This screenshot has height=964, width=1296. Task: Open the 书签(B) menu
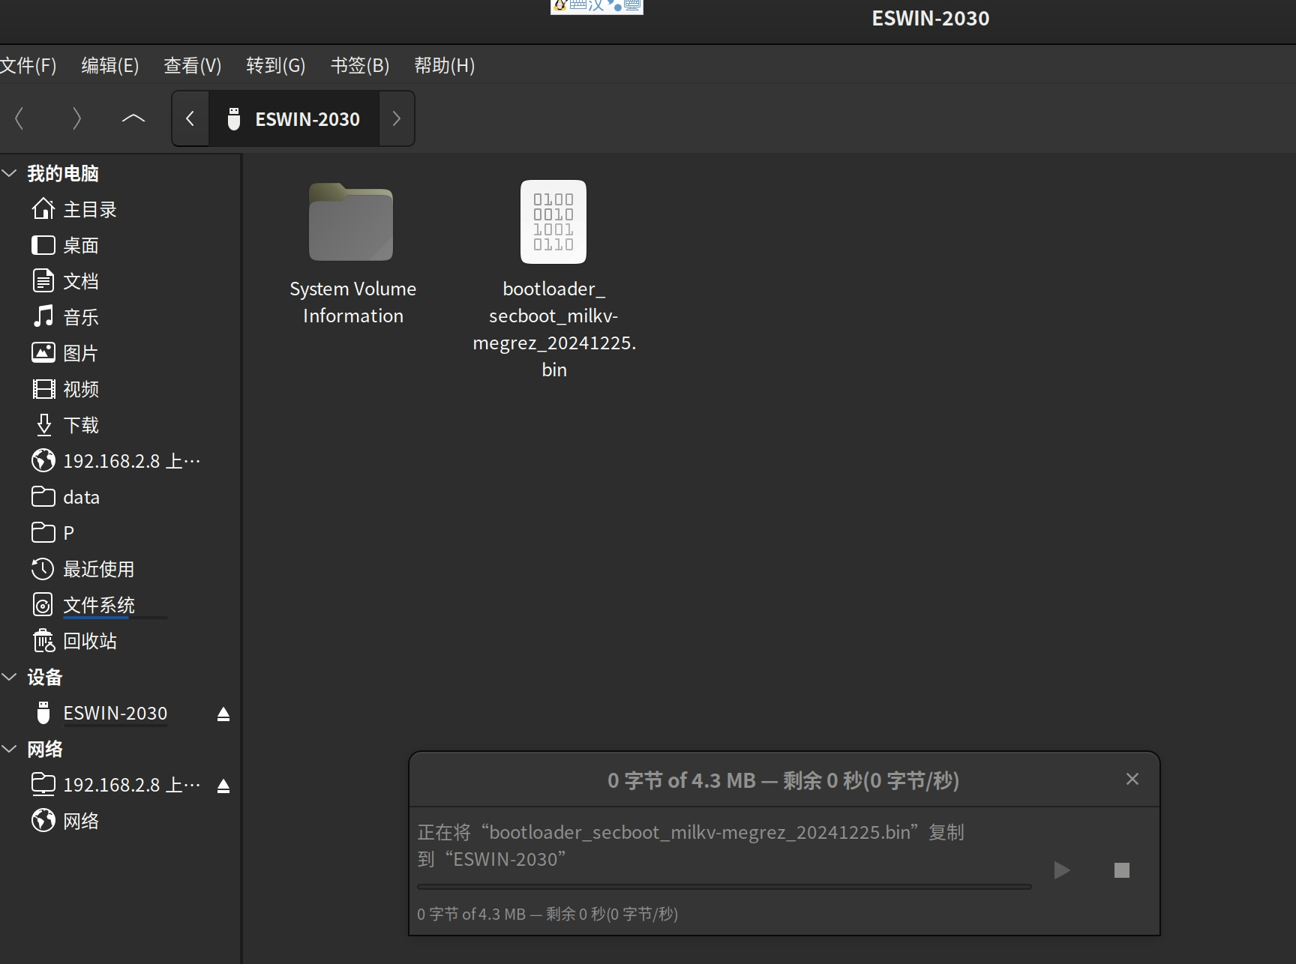click(x=359, y=66)
